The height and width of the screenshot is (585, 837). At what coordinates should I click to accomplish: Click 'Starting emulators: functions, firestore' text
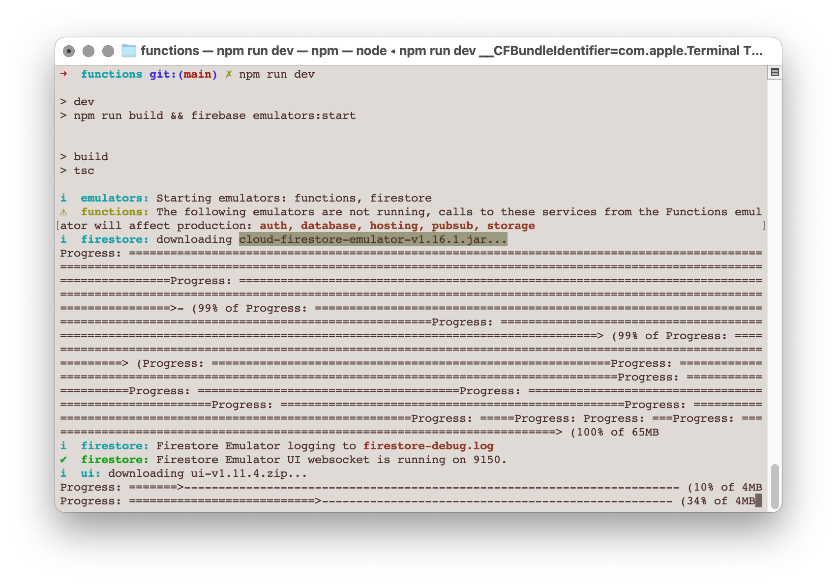click(x=294, y=198)
